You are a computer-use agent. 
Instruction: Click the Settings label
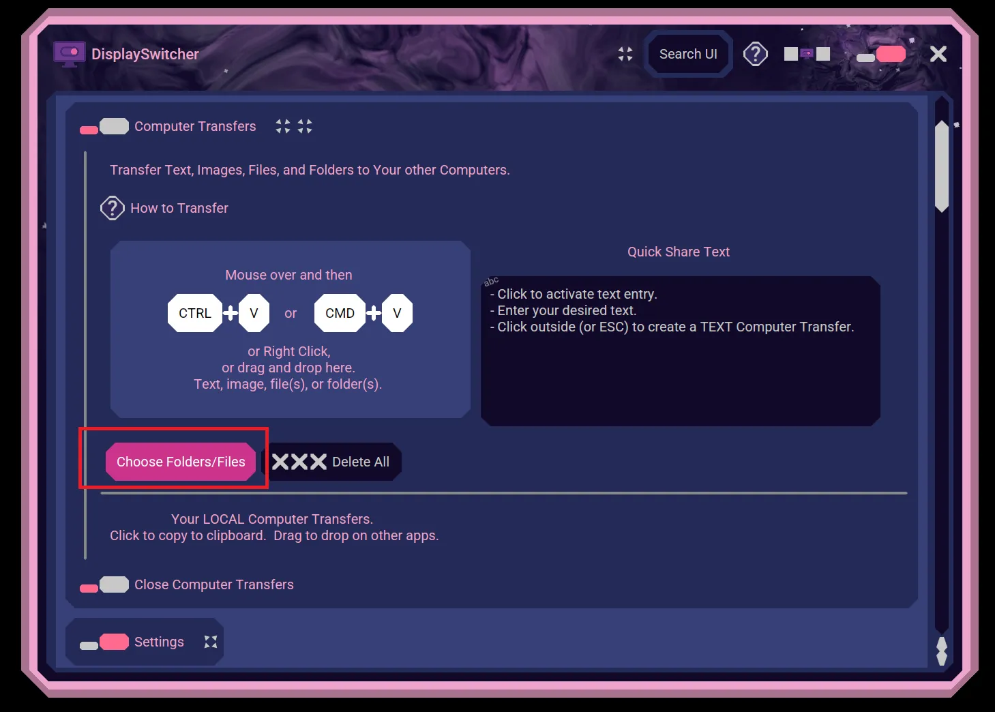pyautogui.click(x=159, y=642)
